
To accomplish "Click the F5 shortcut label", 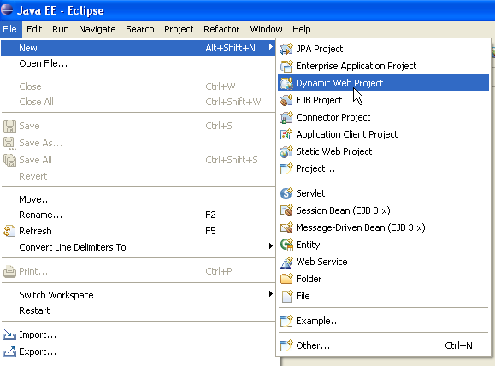I will point(210,231).
